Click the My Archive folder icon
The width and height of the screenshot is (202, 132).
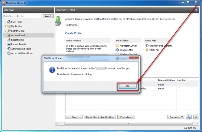[9, 26]
